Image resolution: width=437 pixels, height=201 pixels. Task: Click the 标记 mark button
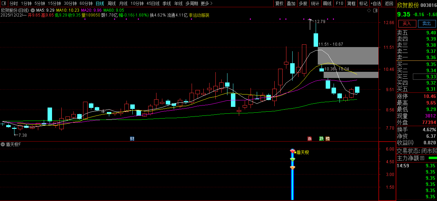coord(363,3)
